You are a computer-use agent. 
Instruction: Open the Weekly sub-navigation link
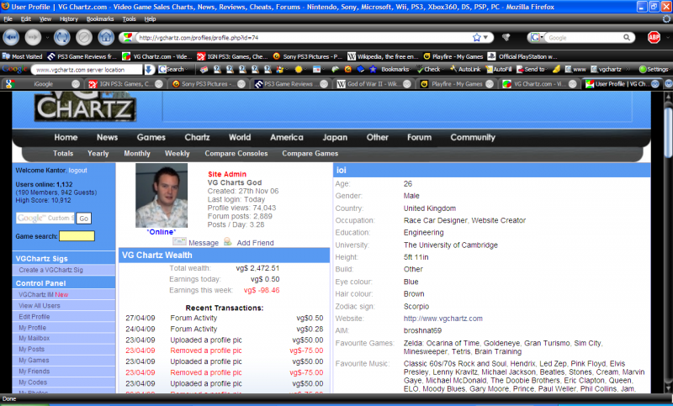click(x=178, y=154)
